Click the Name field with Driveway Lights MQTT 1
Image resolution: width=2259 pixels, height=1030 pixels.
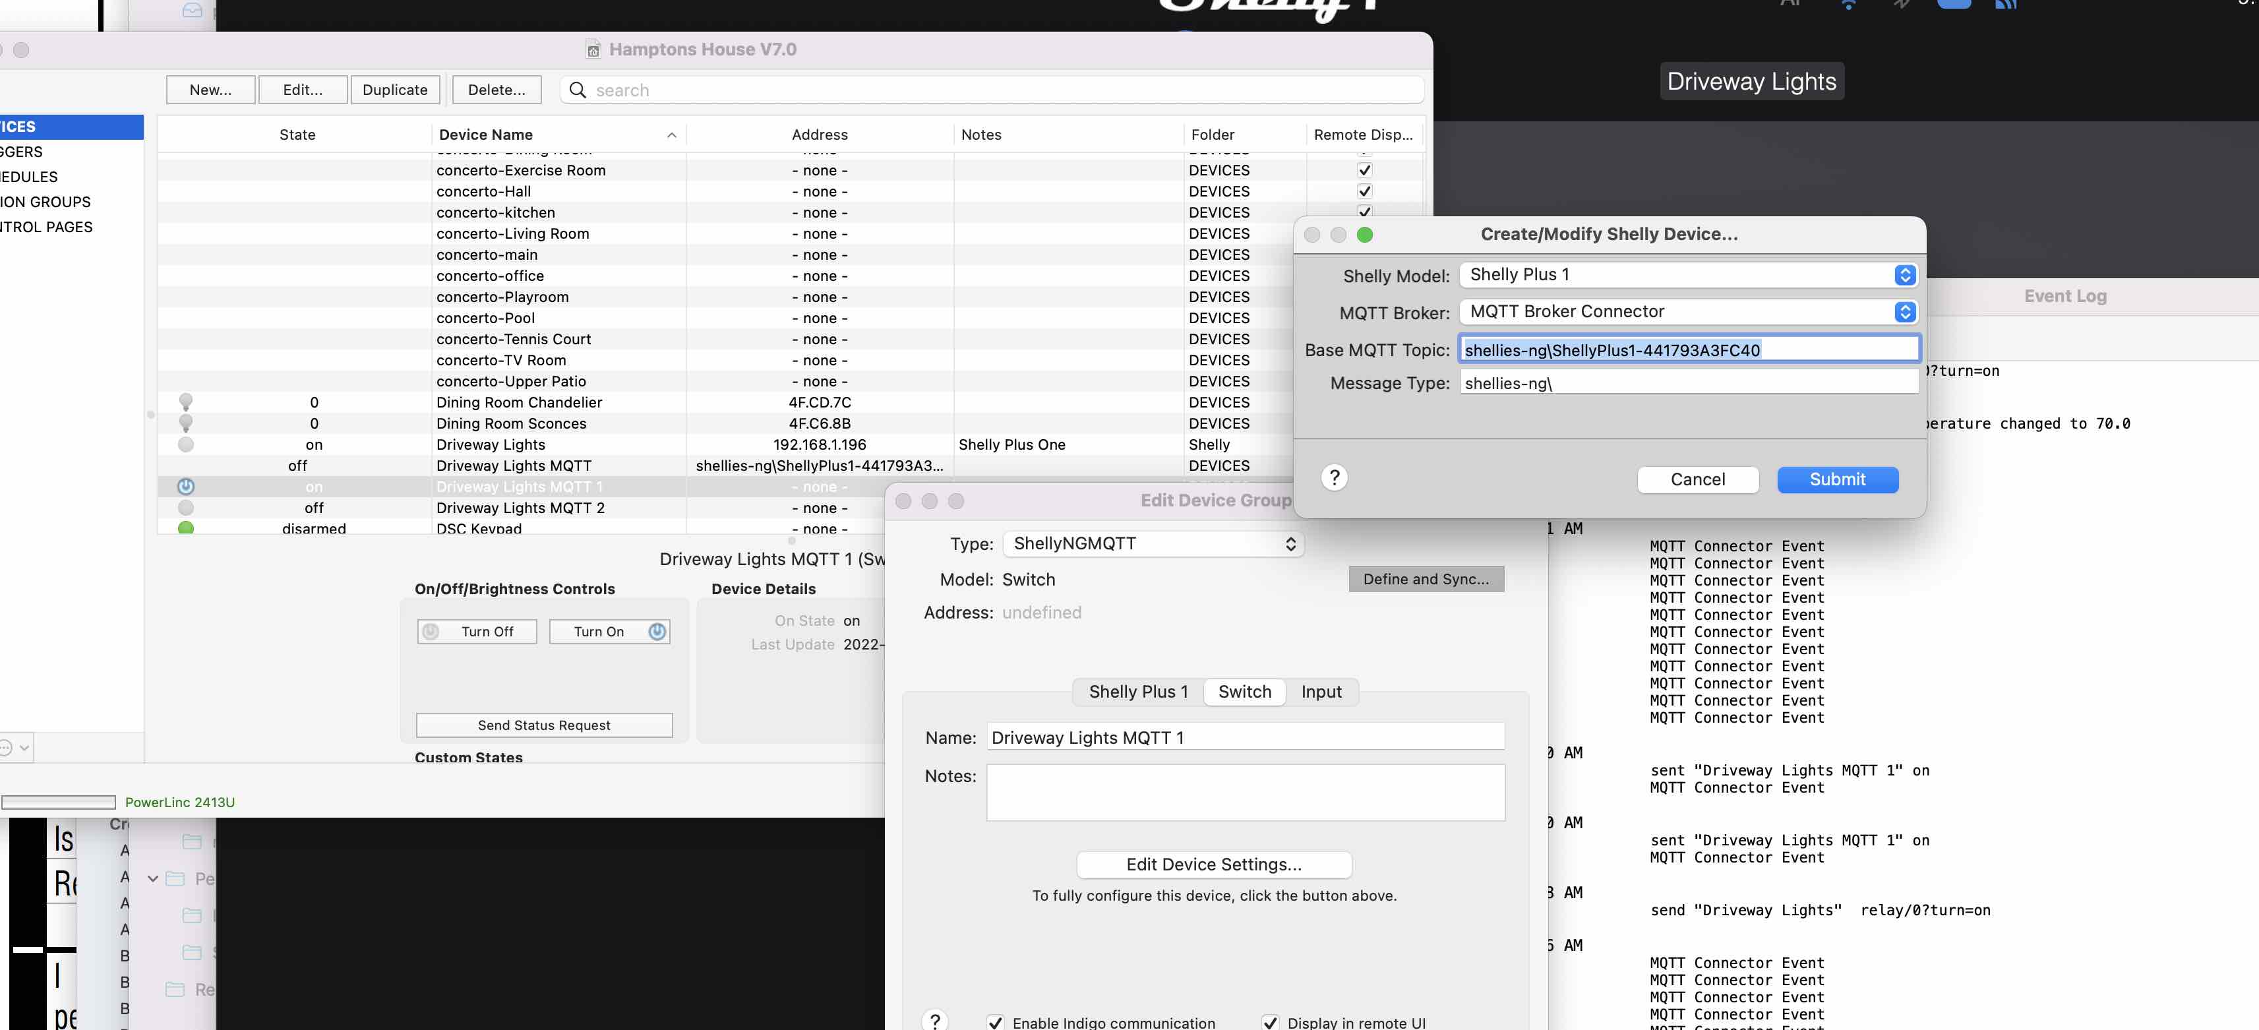point(1246,738)
